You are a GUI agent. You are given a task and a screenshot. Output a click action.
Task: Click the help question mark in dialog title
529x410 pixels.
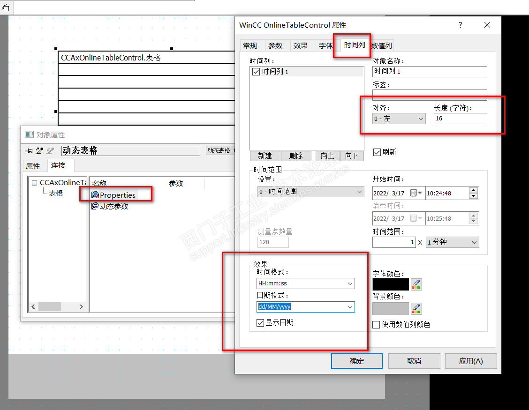point(460,25)
